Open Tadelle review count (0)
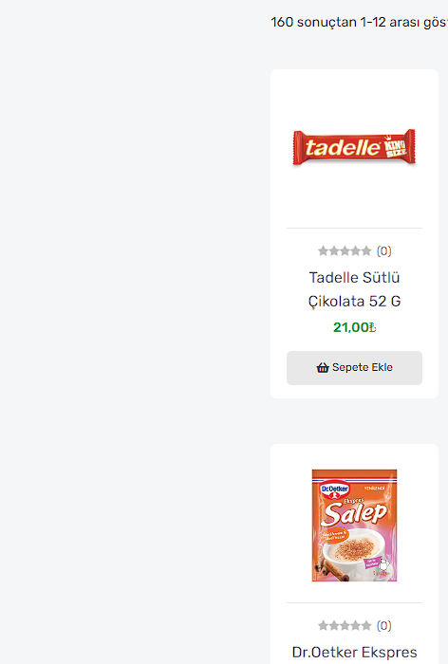Image resolution: width=448 pixels, height=664 pixels. coord(384,251)
